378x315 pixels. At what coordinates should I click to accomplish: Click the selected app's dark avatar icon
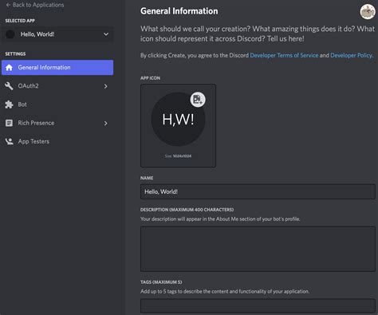click(10, 34)
